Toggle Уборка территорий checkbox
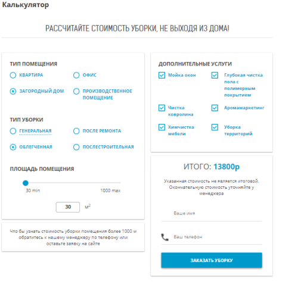 [215, 127]
